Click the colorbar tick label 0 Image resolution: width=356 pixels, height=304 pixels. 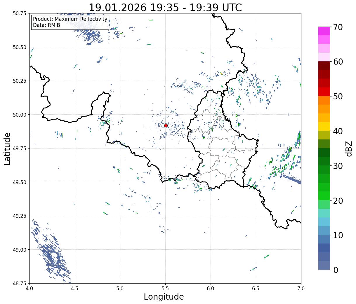tap(336, 270)
